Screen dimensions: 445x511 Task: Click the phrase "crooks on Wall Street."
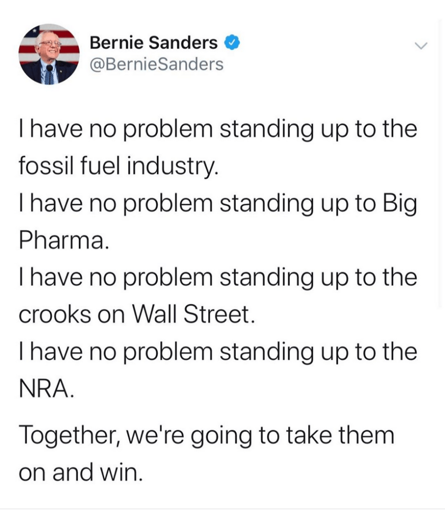[134, 315]
